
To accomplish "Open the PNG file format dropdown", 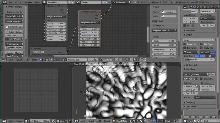I will pyautogui.click(x=190, y=52).
